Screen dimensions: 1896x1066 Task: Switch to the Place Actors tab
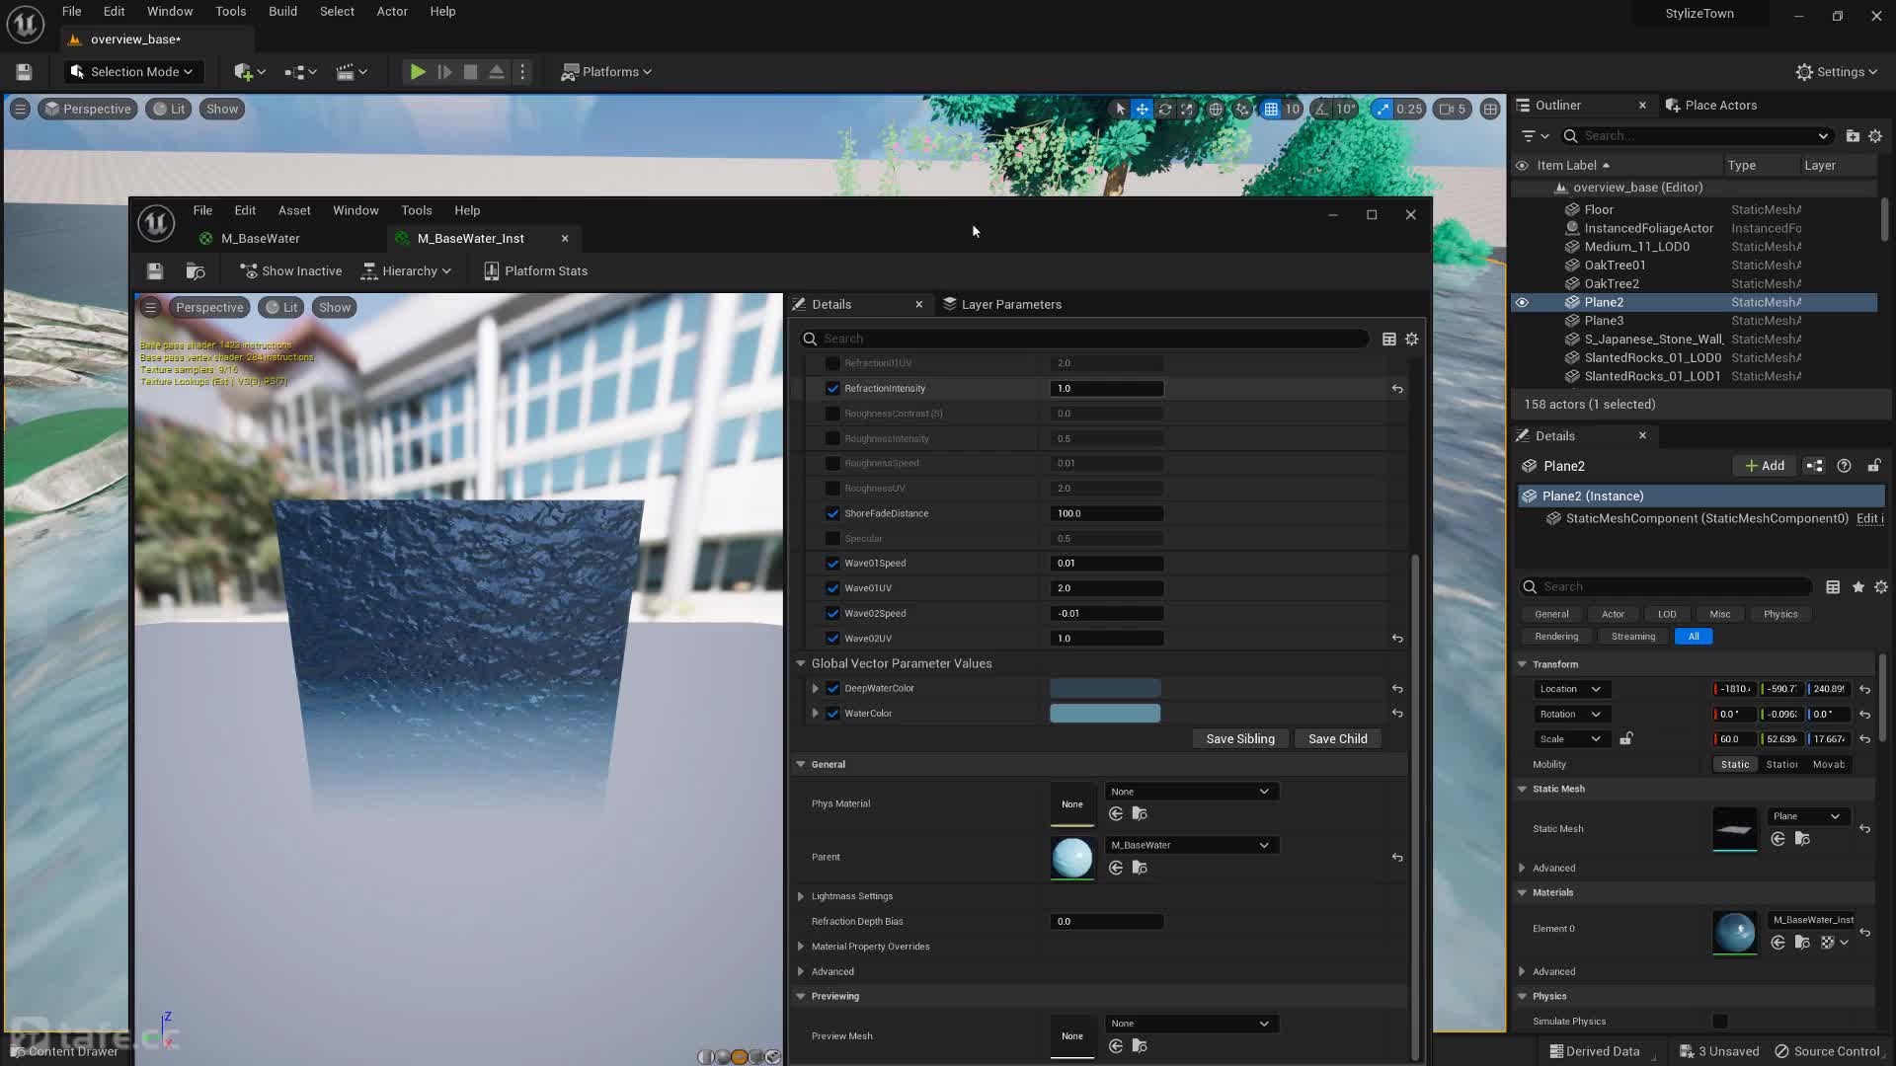[x=1711, y=106]
